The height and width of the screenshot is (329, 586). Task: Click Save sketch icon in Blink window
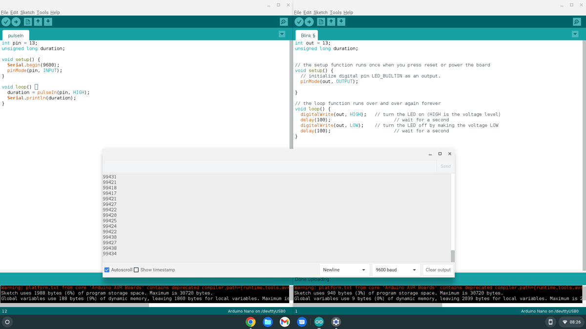tap(341, 22)
